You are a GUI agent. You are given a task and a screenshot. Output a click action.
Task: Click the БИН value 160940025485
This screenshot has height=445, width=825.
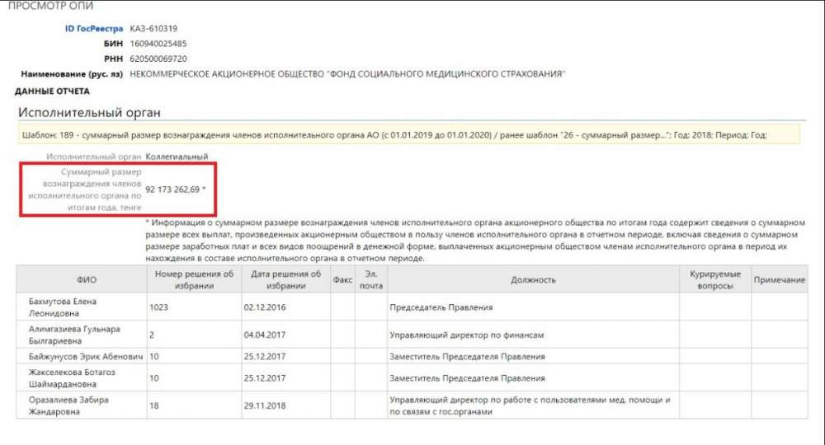pyautogui.click(x=158, y=44)
